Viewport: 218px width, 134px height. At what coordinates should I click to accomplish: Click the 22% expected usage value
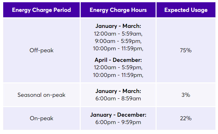(x=186, y=118)
